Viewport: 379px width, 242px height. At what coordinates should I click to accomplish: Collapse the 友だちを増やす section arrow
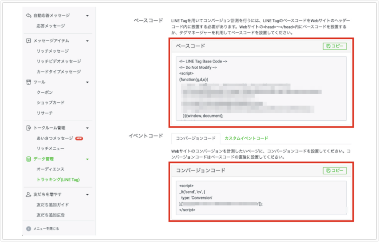tap(88, 195)
